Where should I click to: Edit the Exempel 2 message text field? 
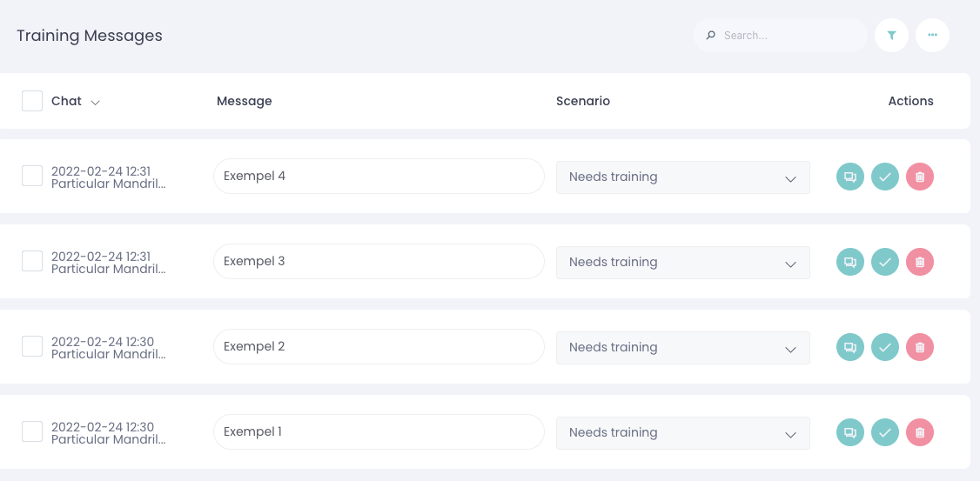click(x=379, y=346)
